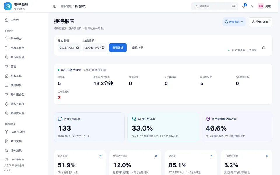Open 满意度 detail arrow

click(x=211, y=156)
